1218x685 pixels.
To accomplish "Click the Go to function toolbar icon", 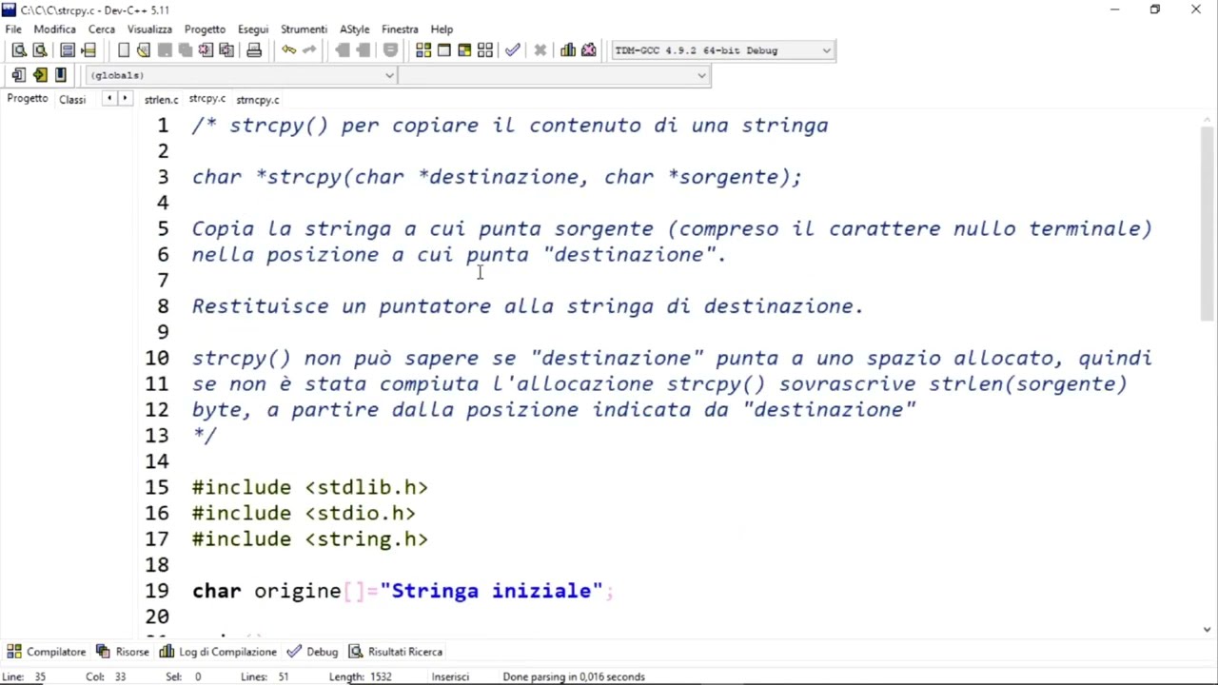I will (68, 50).
